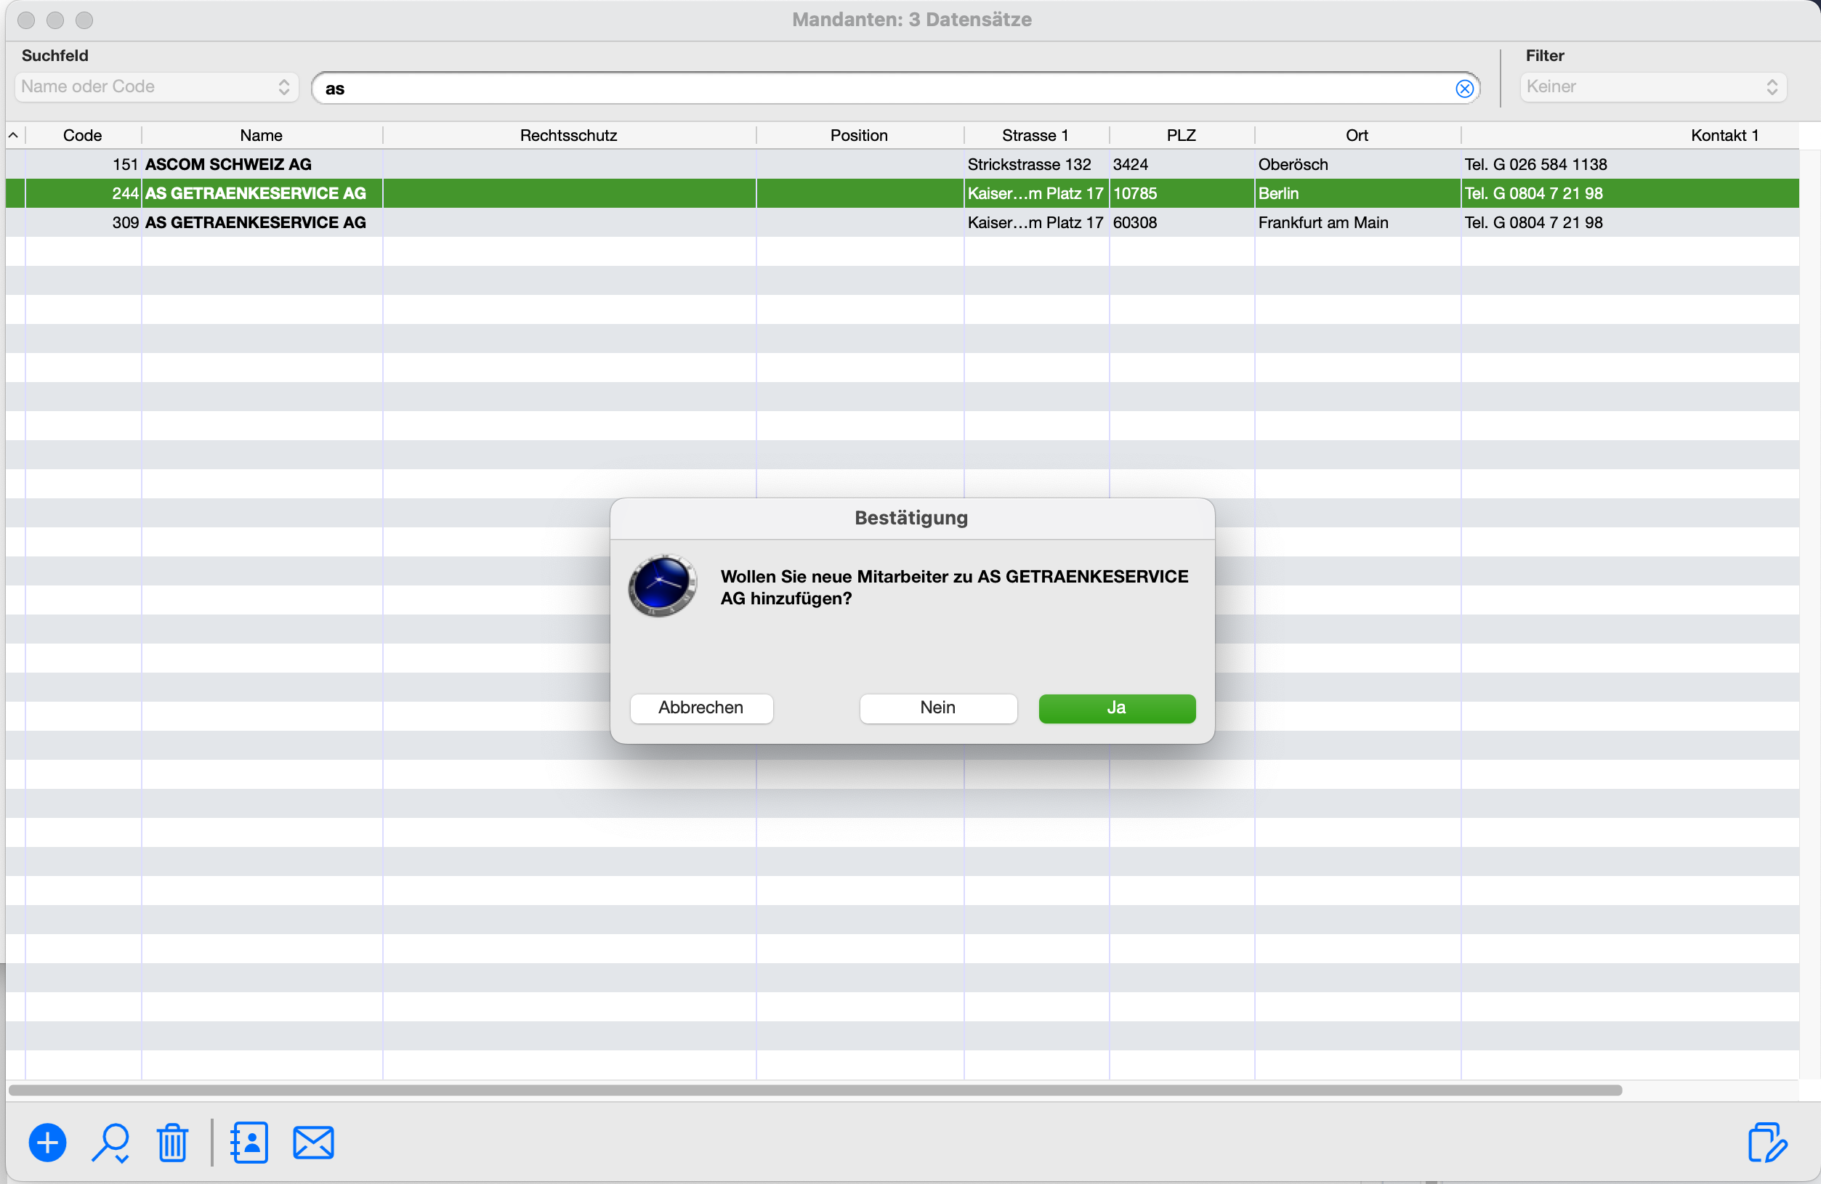Open the 'Name oder Code' Suchfeld dropdown

pyautogui.click(x=156, y=87)
